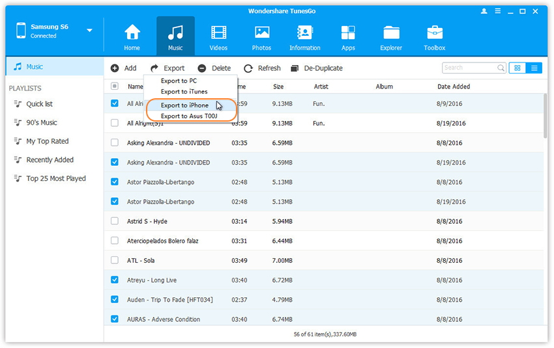Toggle the select-all checkbox in header
Viewport: 554px width, 348px height.
(x=115, y=86)
